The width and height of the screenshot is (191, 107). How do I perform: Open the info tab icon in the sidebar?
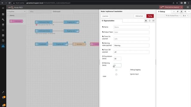174,12
